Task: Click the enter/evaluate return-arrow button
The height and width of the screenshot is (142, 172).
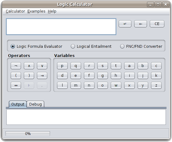Action: 125,24
